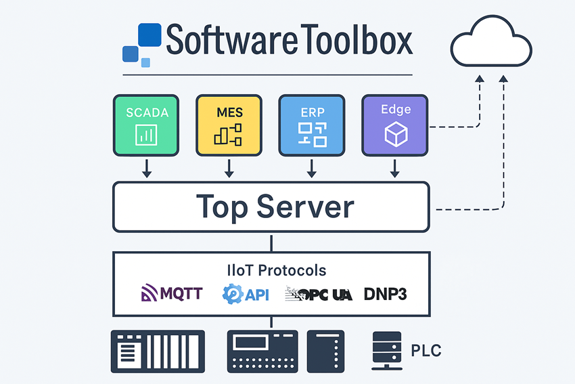Click the Software Toolbox squares logo
Screen dimensions: 575x384
[142, 45]
